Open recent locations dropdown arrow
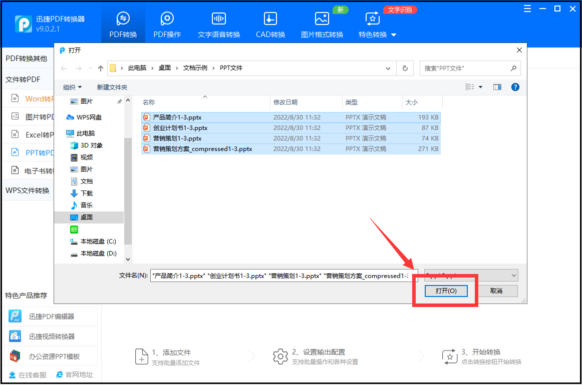 [x=90, y=68]
